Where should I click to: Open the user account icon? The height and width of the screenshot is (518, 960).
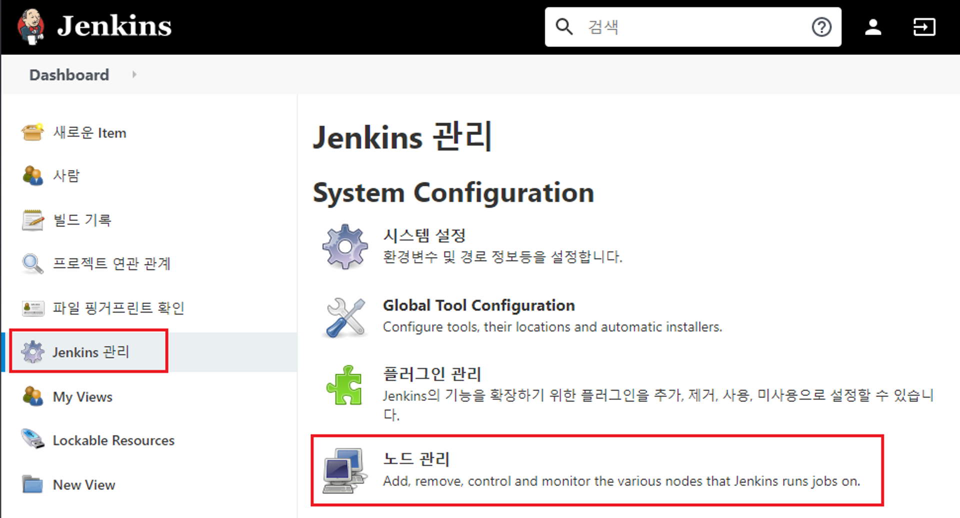coord(873,27)
